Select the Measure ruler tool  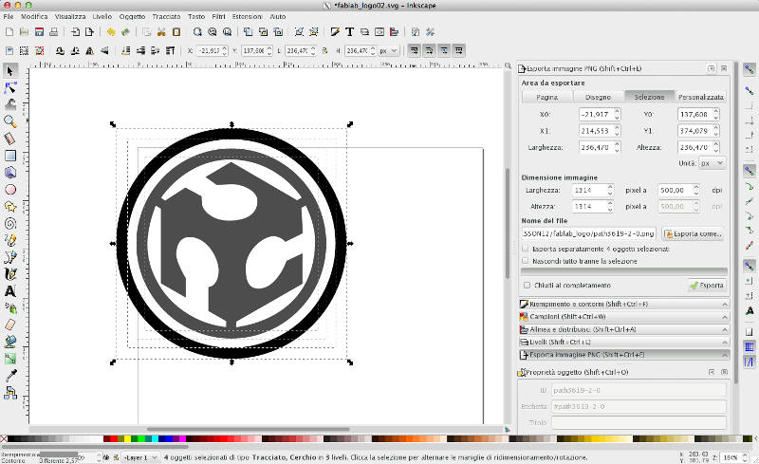(9, 139)
